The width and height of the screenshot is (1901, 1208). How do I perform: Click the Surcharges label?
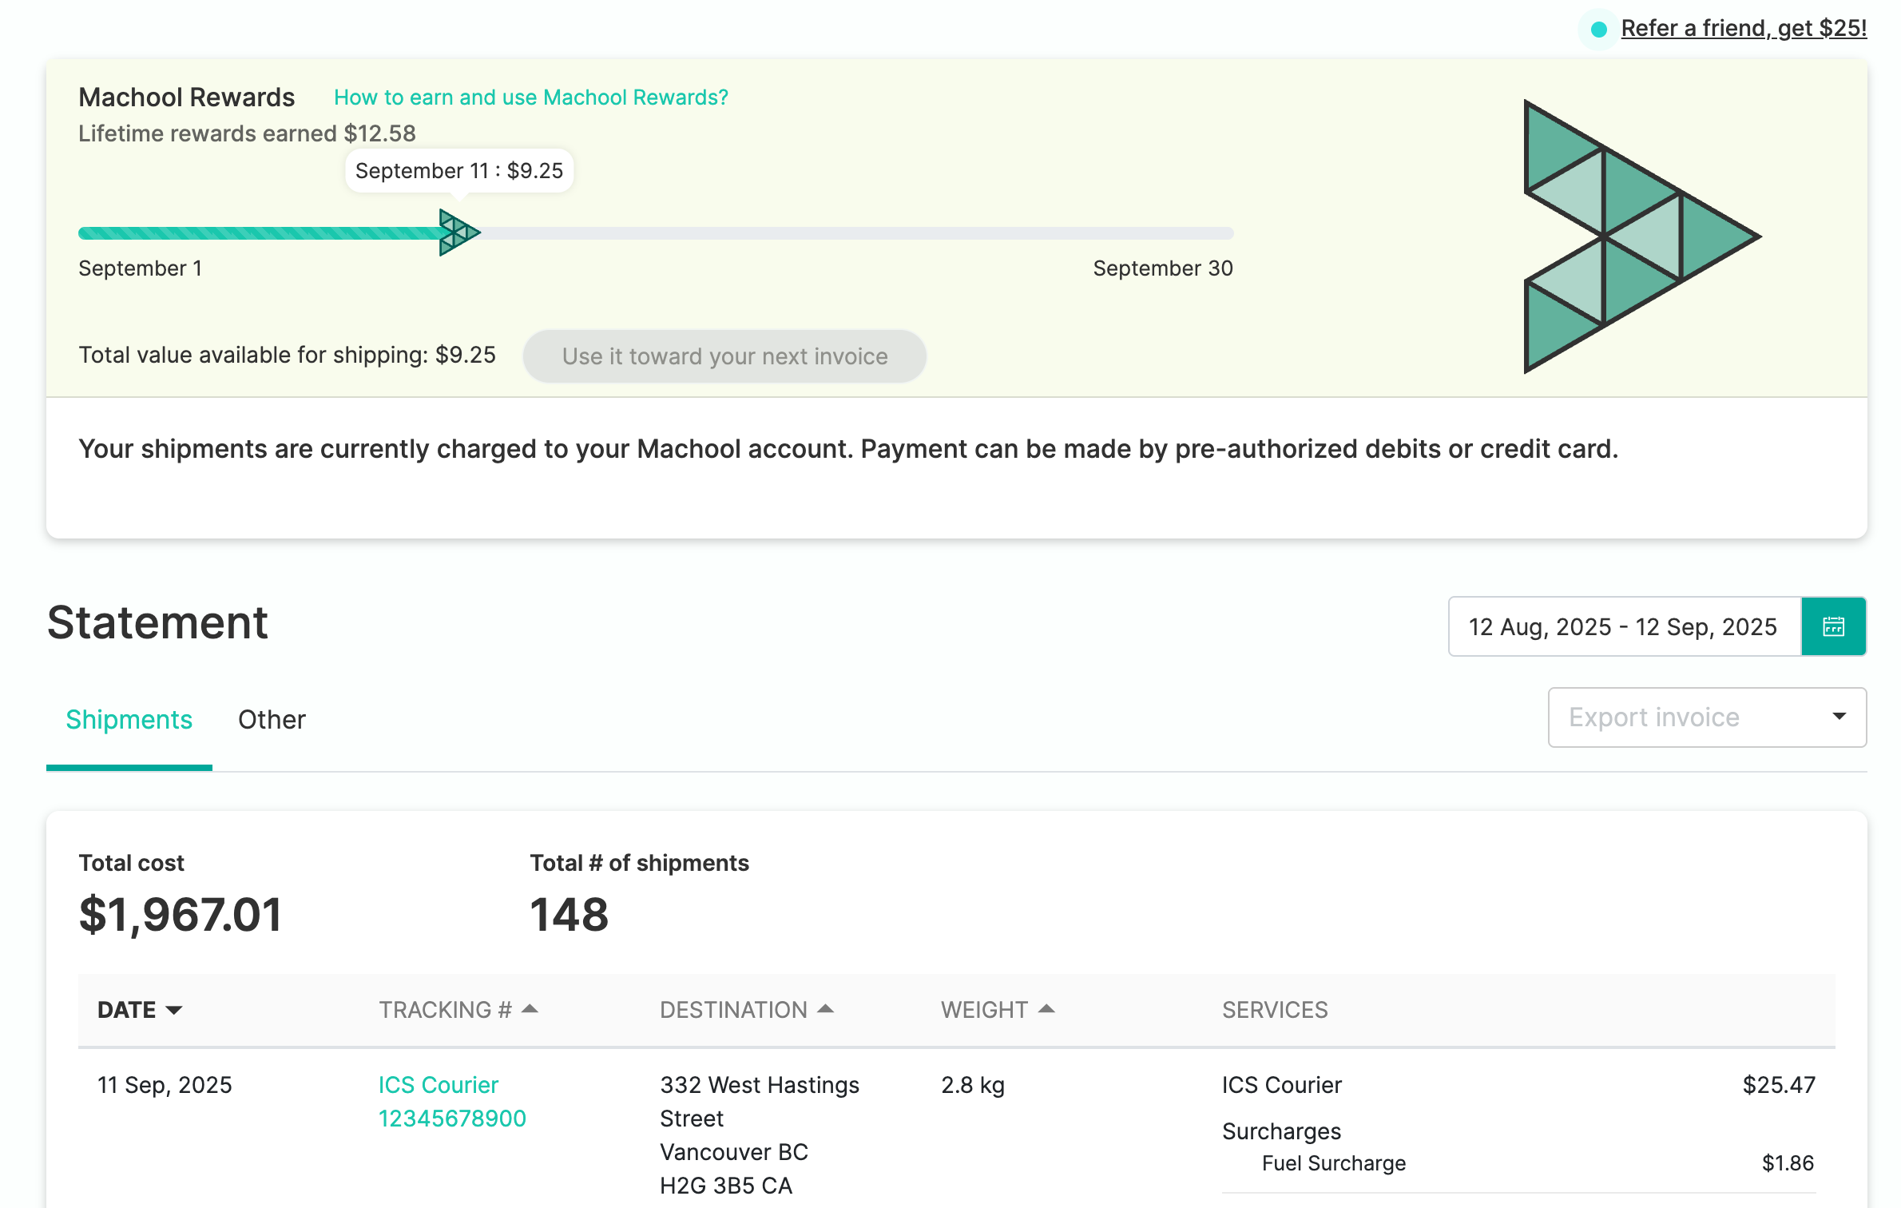(1281, 1131)
